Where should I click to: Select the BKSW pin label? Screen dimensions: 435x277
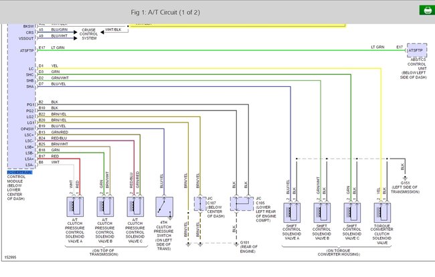click(28, 26)
